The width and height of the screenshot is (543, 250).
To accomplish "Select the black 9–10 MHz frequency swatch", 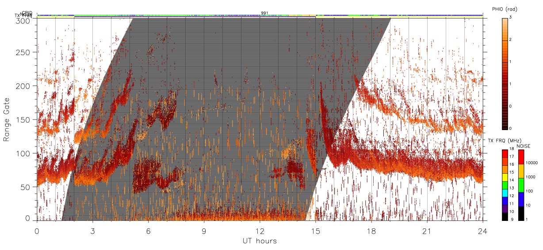I will 505,216.
